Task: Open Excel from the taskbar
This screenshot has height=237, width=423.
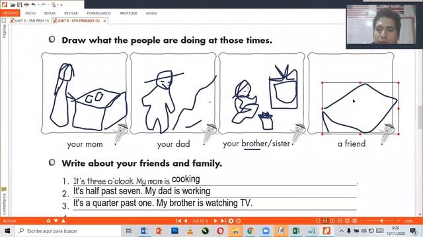Action: [x=296, y=231]
